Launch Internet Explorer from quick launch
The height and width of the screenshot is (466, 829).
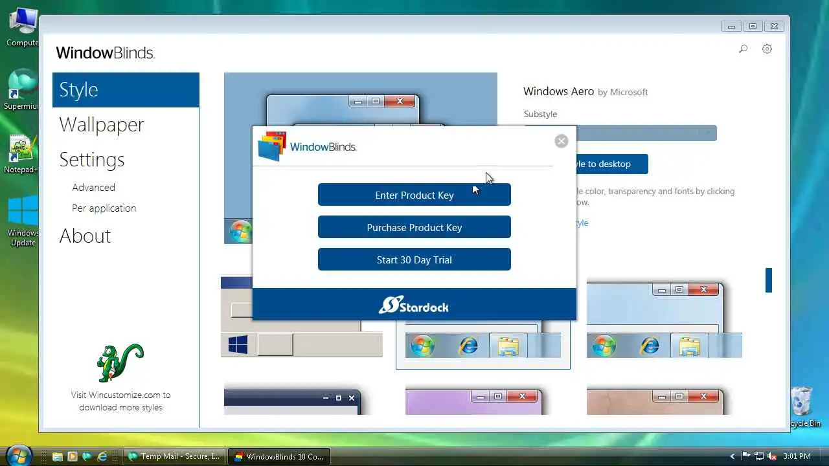(x=102, y=456)
